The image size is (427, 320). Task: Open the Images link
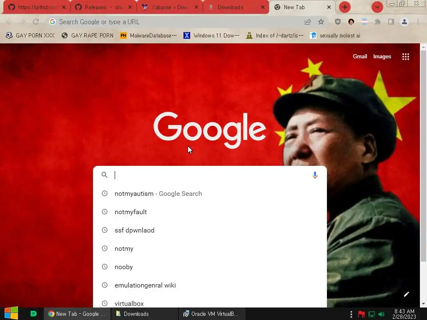pyautogui.click(x=382, y=56)
